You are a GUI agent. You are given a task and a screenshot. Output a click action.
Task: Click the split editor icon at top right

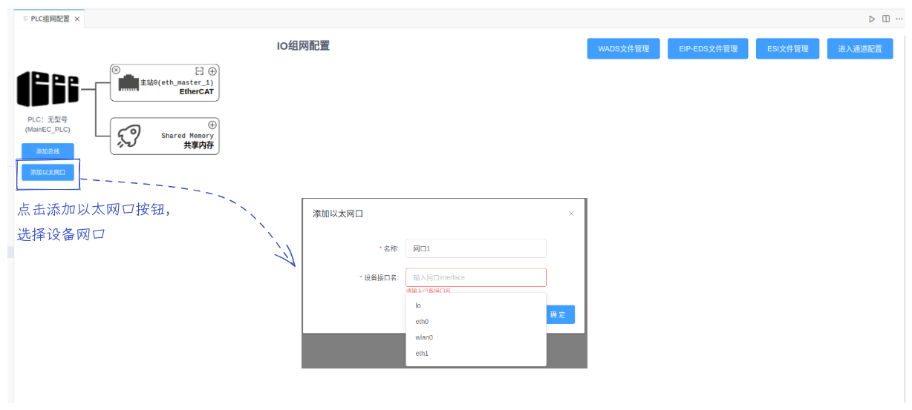(886, 19)
